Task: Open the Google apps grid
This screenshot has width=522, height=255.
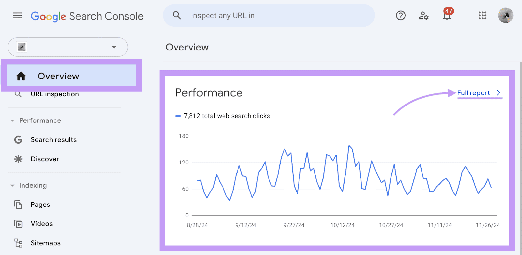Action: pyautogui.click(x=483, y=15)
